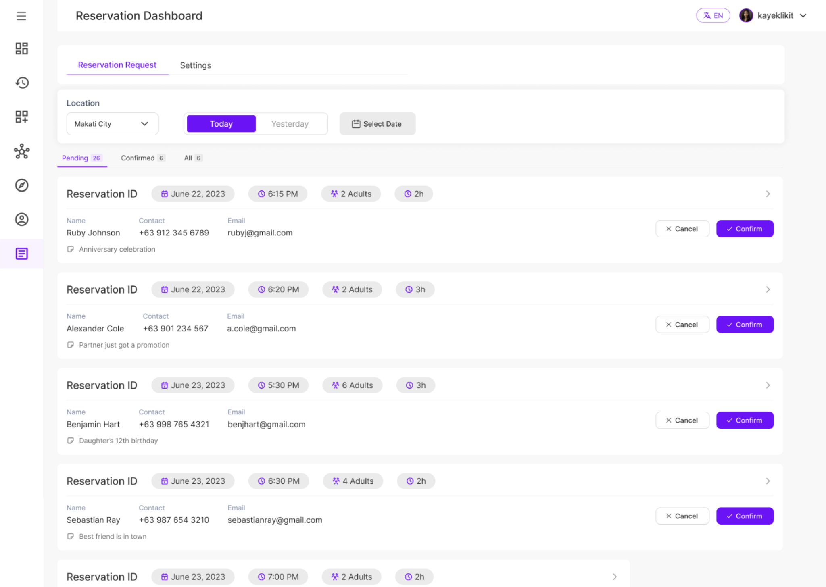The height and width of the screenshot is (587, 826).
Task: Expand Benjamin Hart's reservation chevron
Action: pos(768,385)
